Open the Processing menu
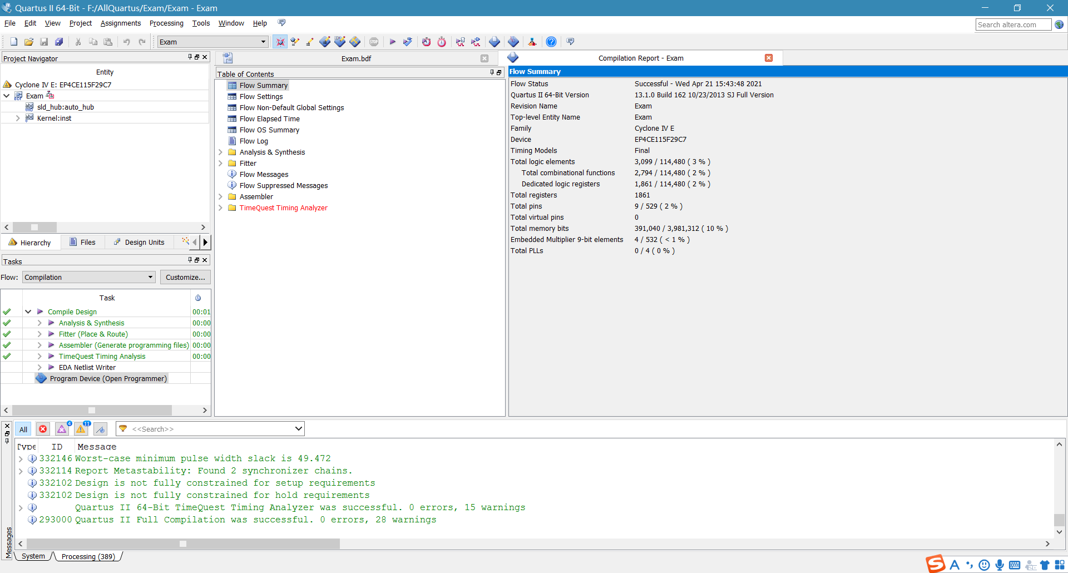This screenshot has width=1068, height=573. coord(166,23)
